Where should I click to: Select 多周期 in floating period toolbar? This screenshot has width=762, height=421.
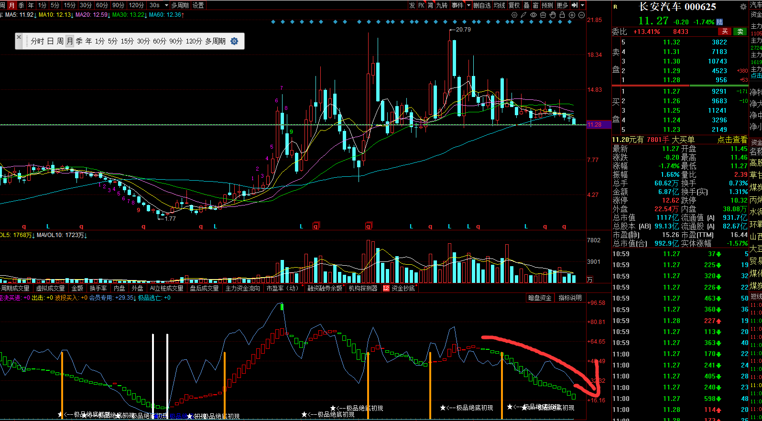tap(215, 41)
